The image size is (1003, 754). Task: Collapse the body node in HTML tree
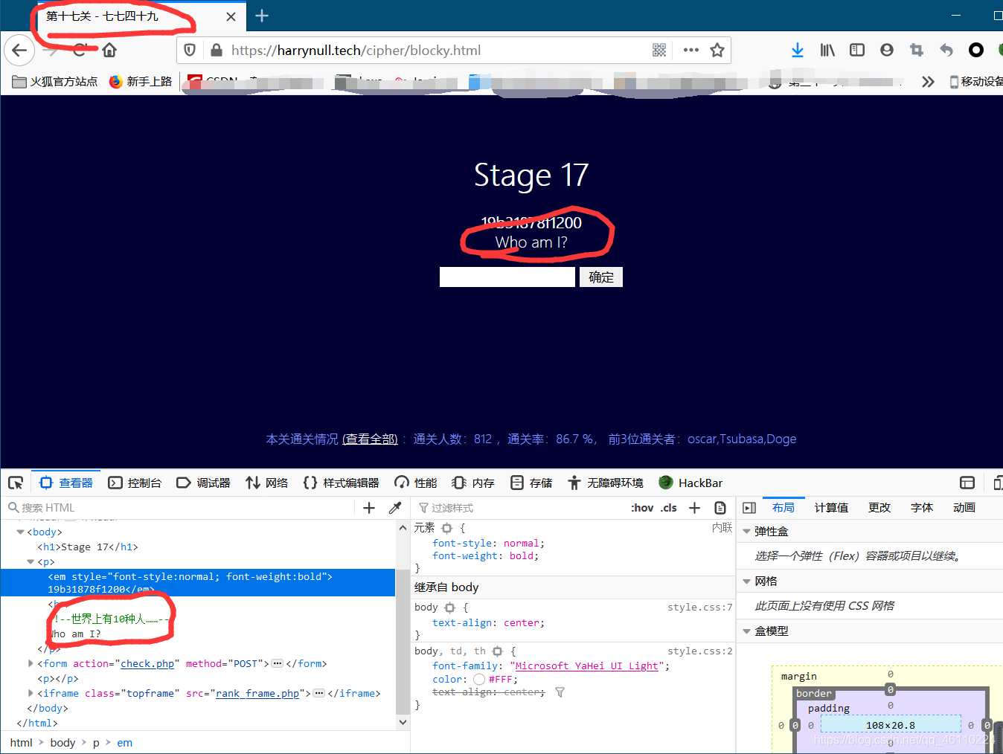coord(20,532)
